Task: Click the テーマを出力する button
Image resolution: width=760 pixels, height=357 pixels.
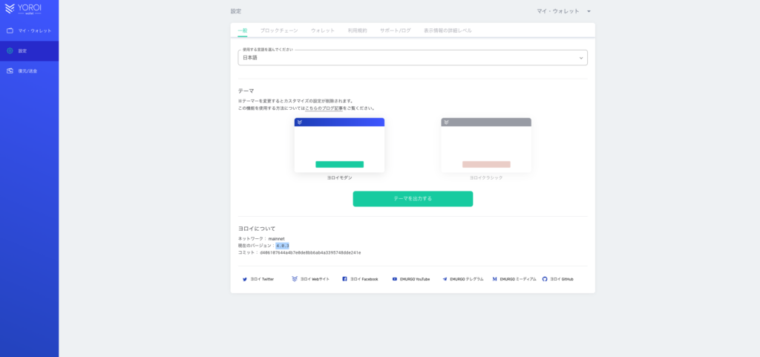Action: click(412, 199)
